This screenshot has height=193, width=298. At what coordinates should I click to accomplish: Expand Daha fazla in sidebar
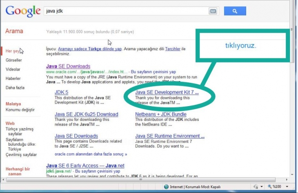15,88
